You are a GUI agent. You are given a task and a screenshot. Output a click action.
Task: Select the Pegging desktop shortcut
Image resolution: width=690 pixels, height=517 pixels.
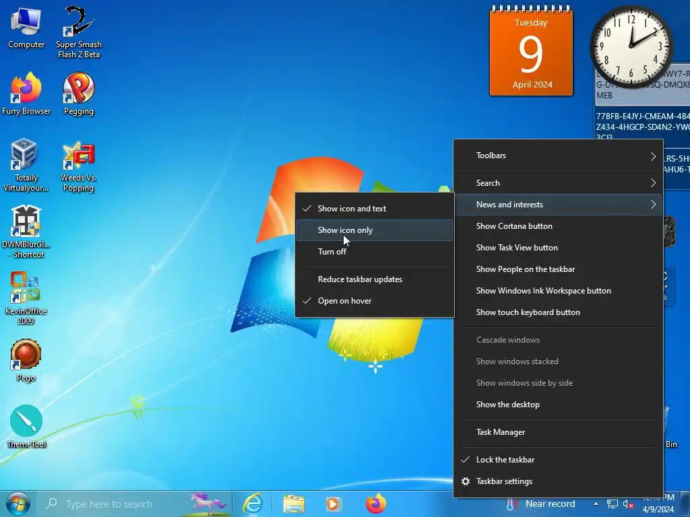pyautogui.click(x=78, y=94)
